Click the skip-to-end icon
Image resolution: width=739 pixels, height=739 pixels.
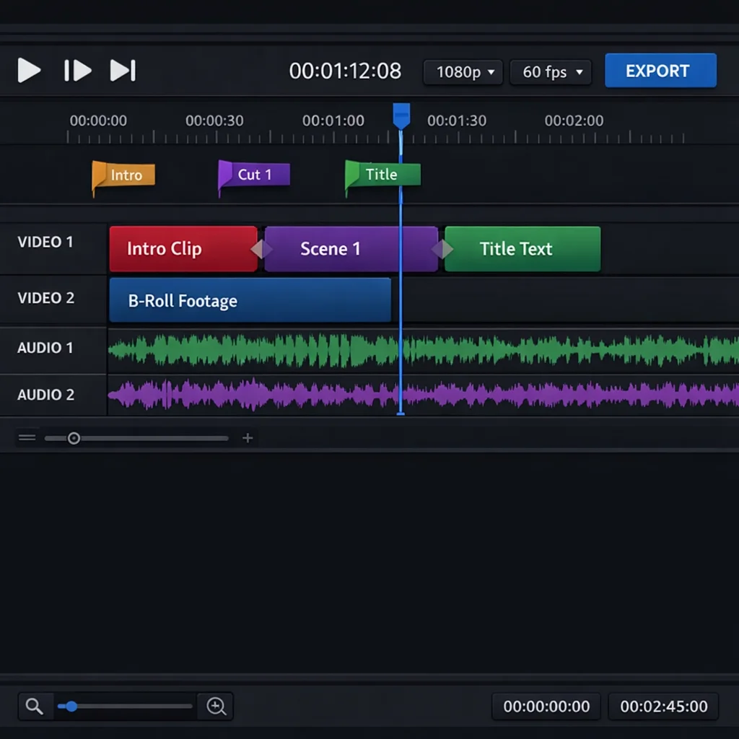click(123, 71)
